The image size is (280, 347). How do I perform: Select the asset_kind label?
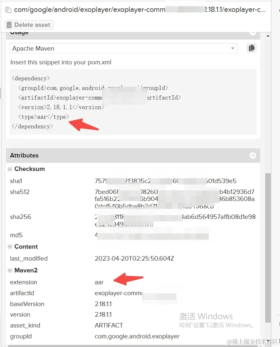(25, 326)
